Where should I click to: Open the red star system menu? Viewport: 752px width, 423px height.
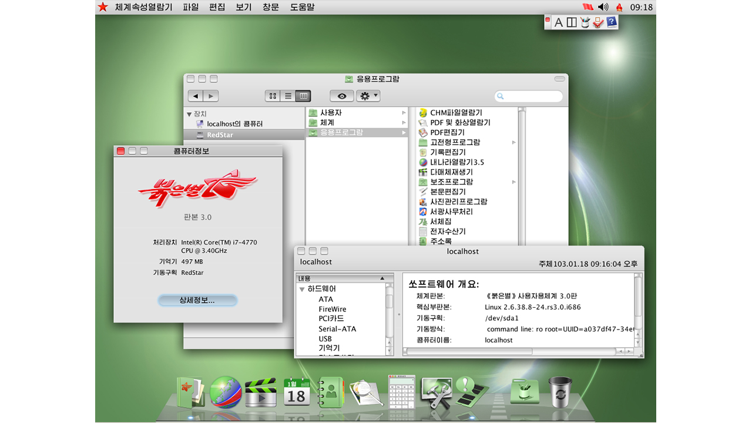tap(103, 7)
